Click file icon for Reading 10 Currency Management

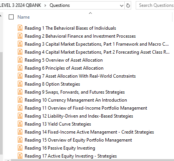(20, 100)
